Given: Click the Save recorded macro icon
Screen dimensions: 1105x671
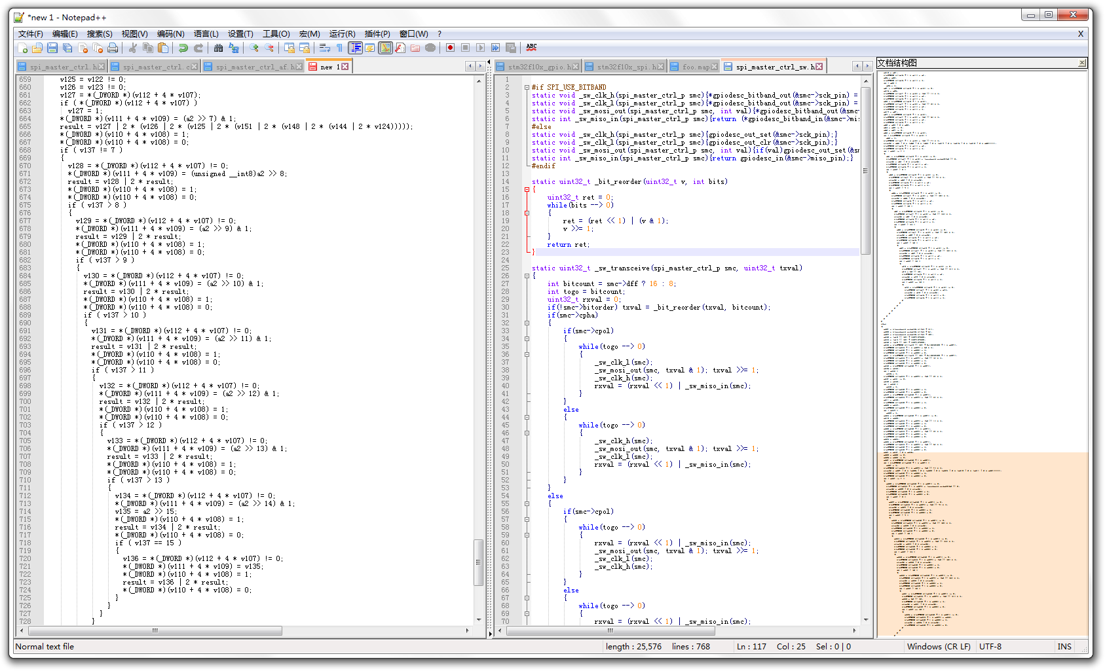Looking at the screenshot, I should tap(510, 48).
